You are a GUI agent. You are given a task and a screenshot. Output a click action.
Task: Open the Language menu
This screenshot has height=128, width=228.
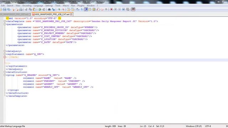[38, 6]
